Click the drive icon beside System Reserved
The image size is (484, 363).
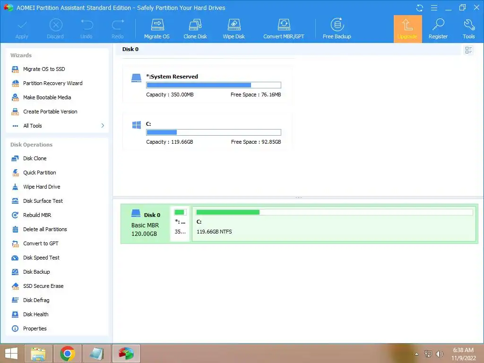tap(136, 78)
